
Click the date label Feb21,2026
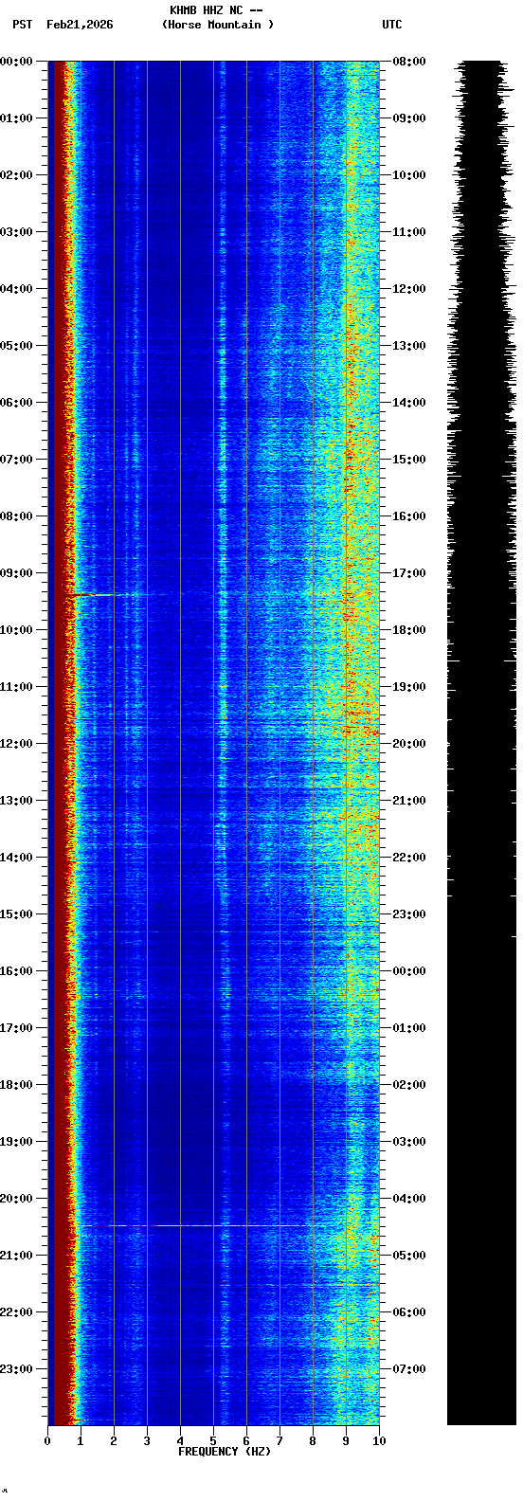pos(80,25)
